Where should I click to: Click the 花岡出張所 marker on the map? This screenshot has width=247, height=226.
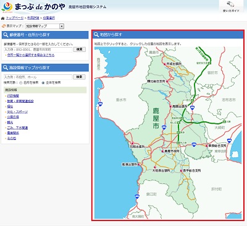point(133,143)
